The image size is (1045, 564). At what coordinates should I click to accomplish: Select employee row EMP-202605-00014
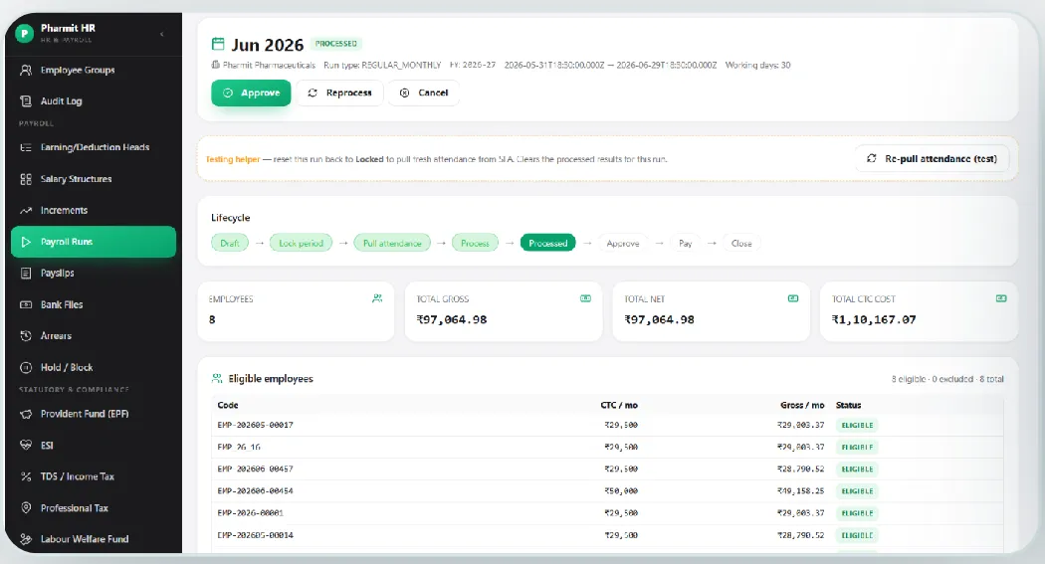click(x=607, y=535)
